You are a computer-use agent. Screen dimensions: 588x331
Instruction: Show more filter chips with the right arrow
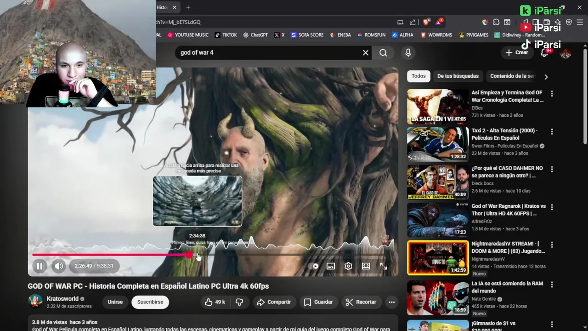546,77
